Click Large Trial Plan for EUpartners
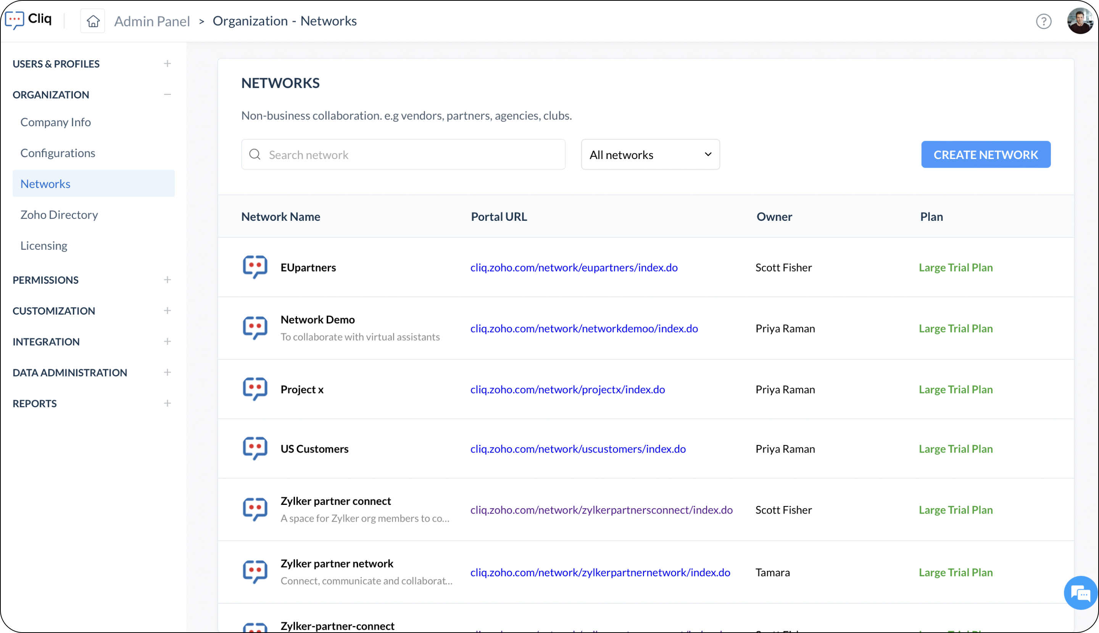Image resolution: width=1099 pixels, height=633 pixels. tap(956, 267)
